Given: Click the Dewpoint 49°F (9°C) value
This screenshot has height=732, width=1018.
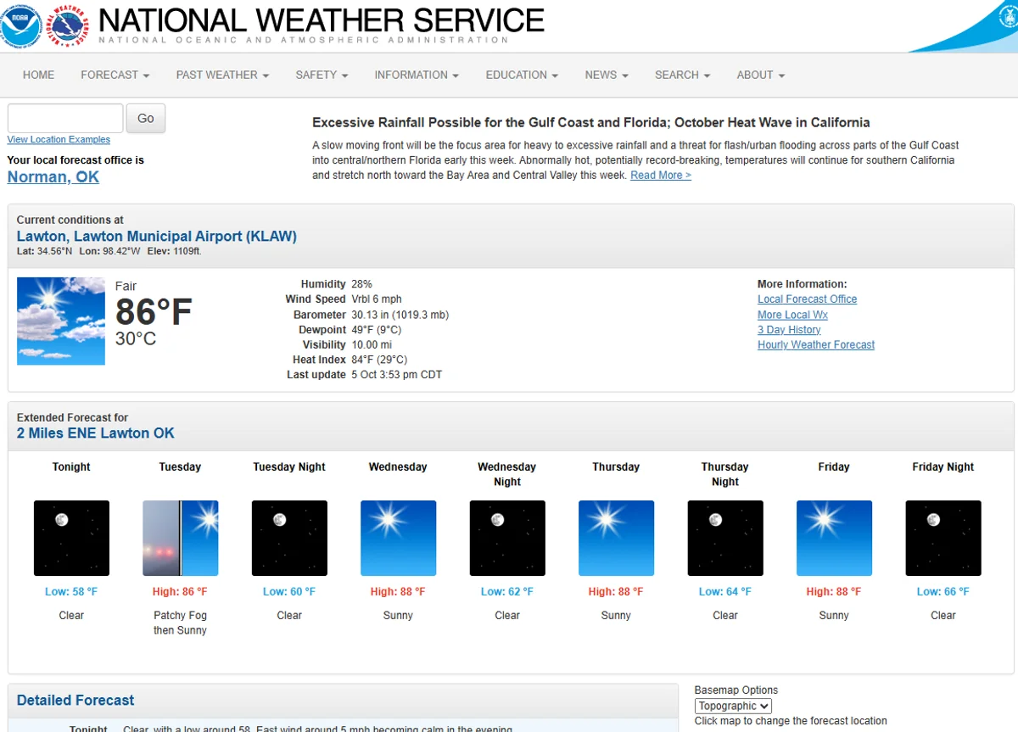Looking at the screenshot, I should coord(377,330).
